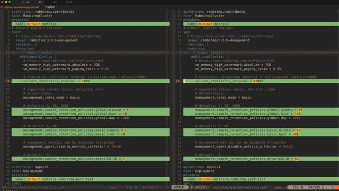The width and height of the screenshot is (339, 191).
Task: Click the default-metrics.yml filename in status line
Action: [33, 187]
